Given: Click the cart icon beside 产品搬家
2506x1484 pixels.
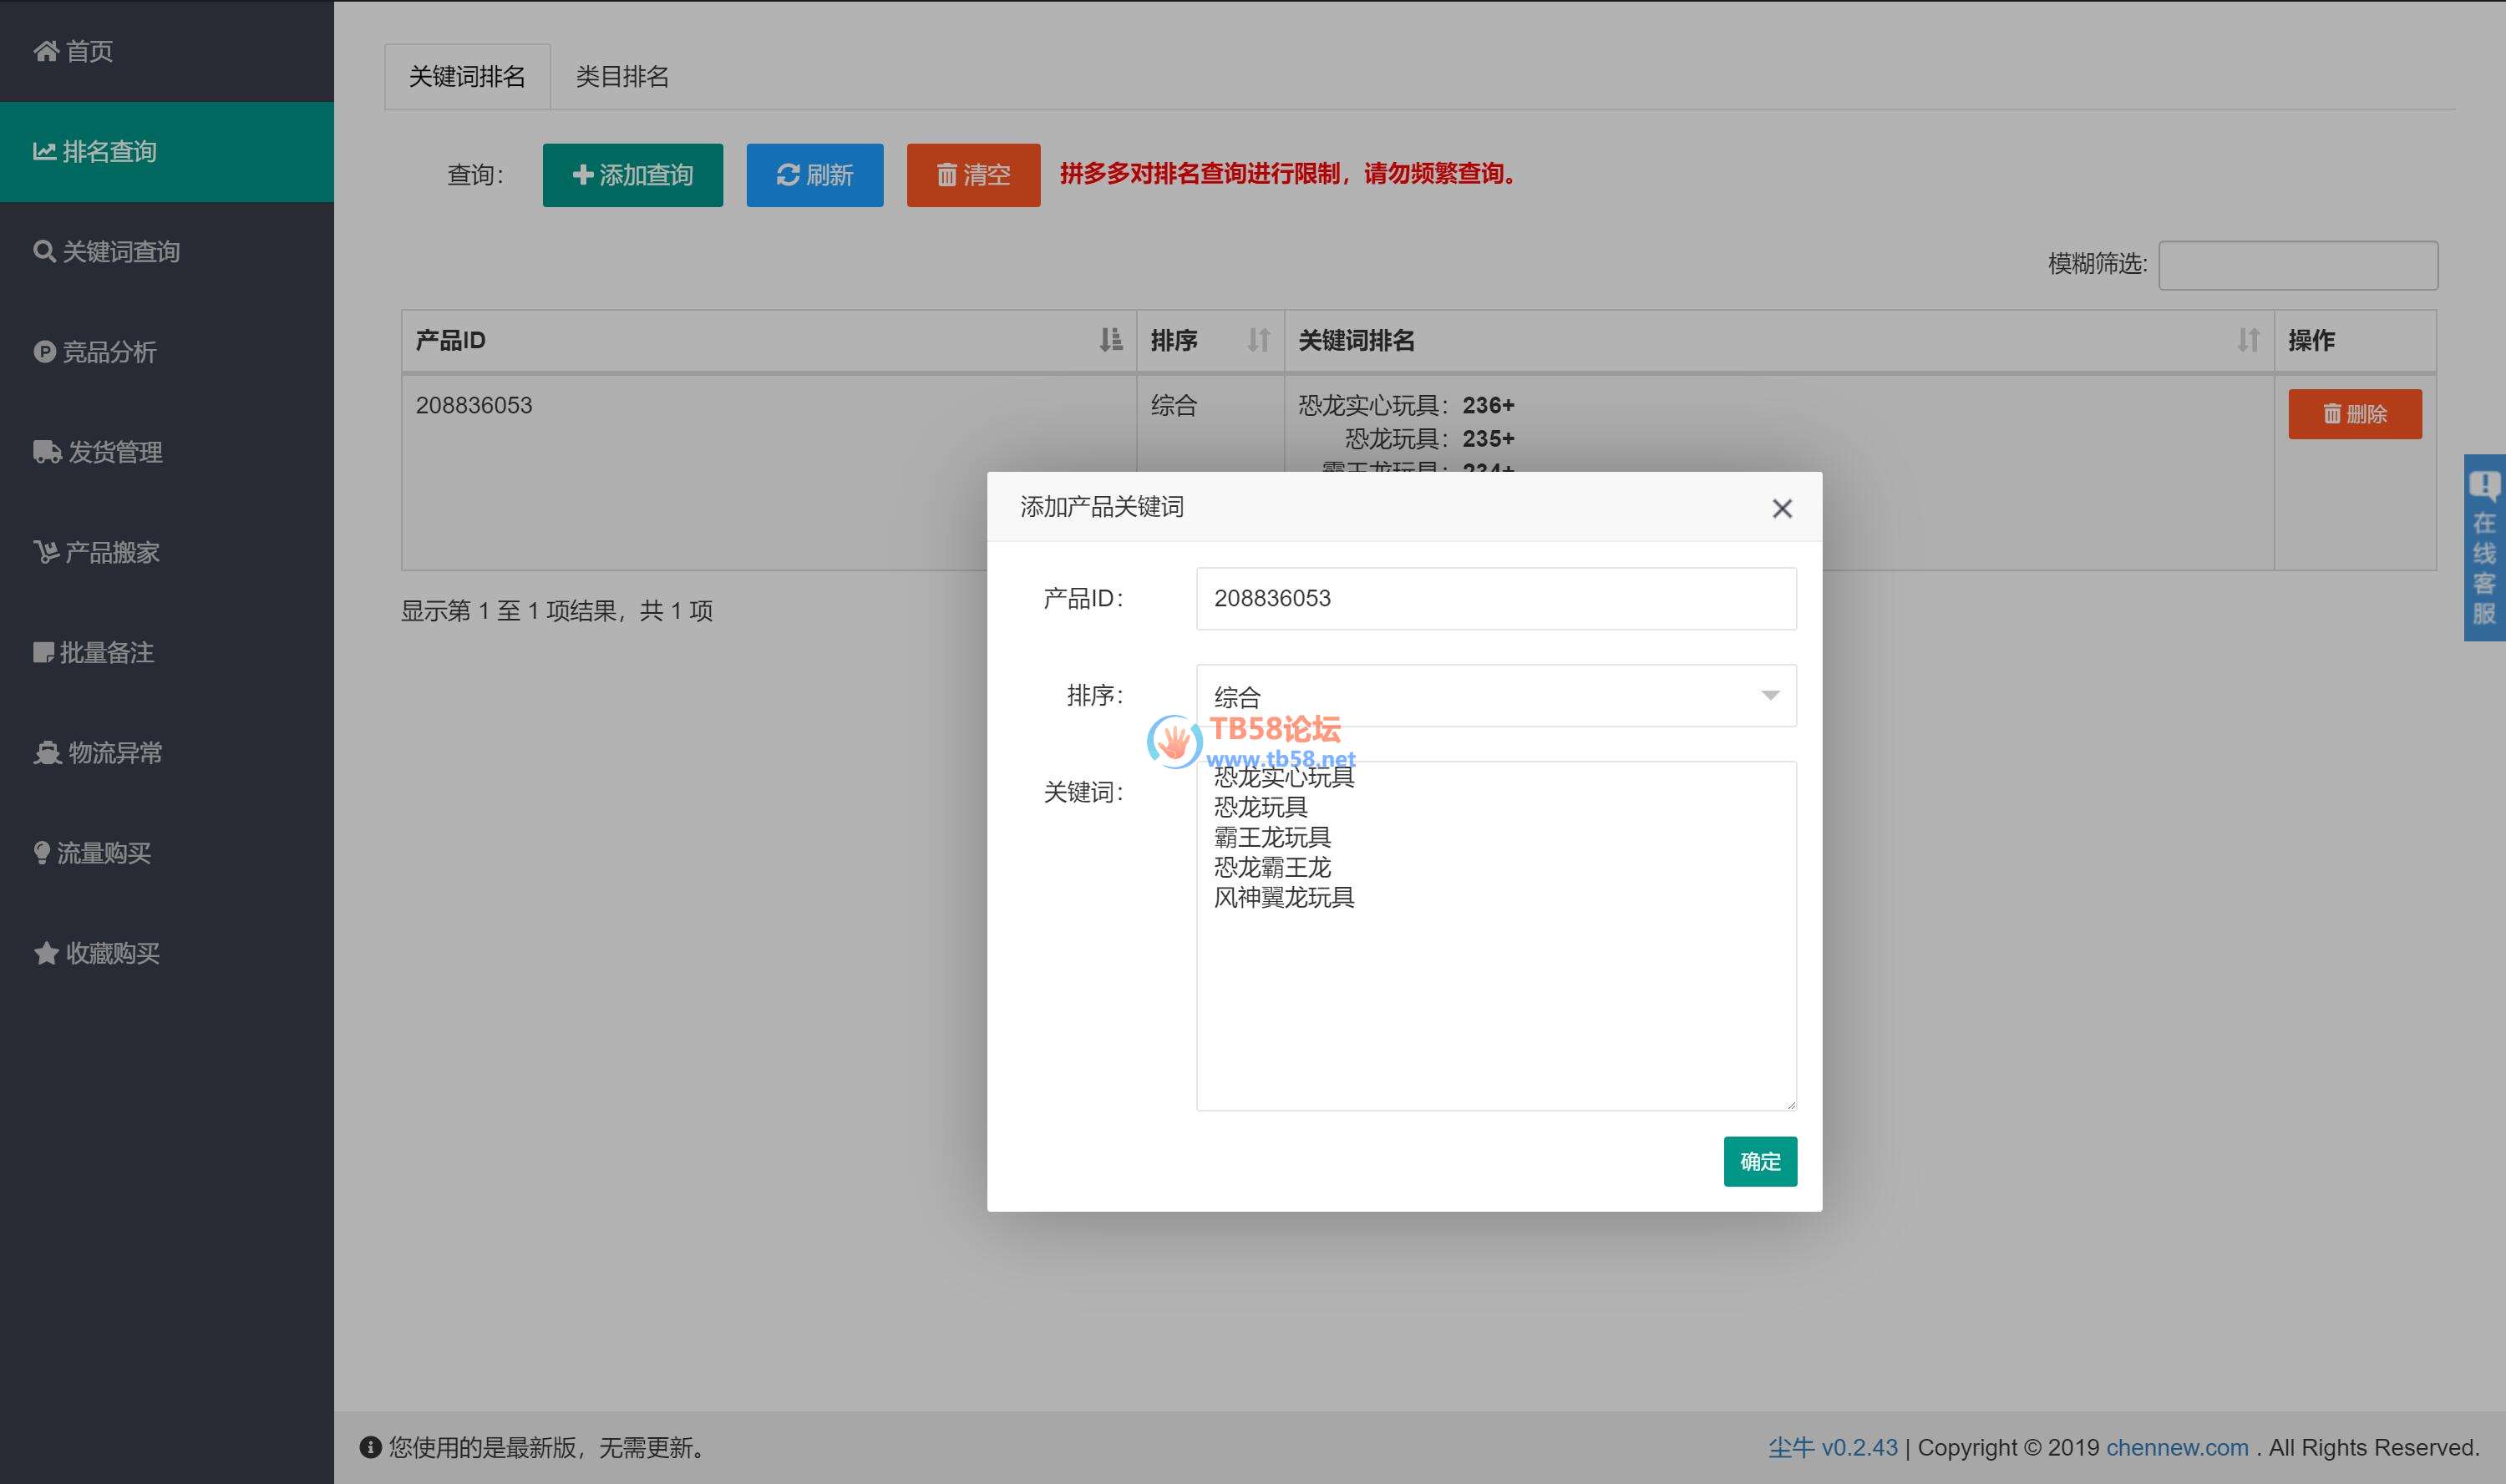Looking at the screenshot, I should 46,552.
